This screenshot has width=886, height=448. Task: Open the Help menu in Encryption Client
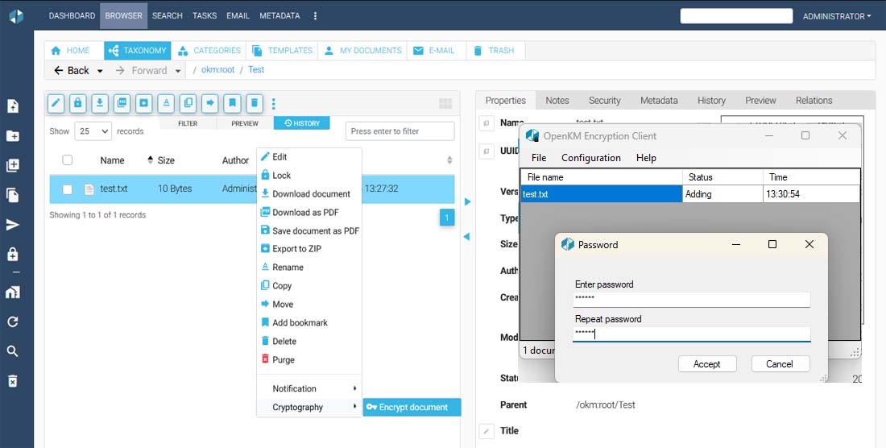click(x=646, y=158)
